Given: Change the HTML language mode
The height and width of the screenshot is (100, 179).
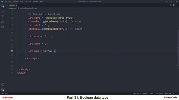Looking at the screenshot, I should point(161,94).
